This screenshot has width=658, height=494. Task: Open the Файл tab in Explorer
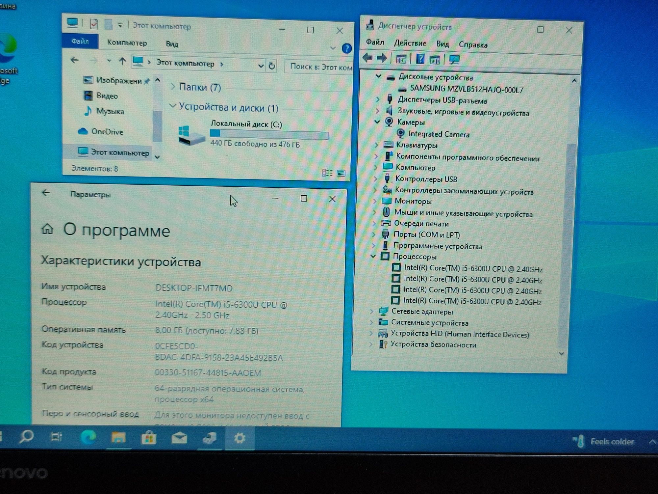[x=80, y=41]
